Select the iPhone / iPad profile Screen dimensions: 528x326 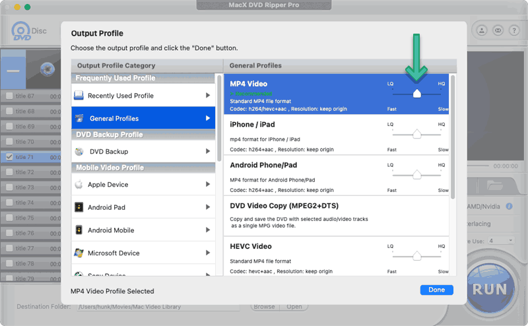[336, 135]
